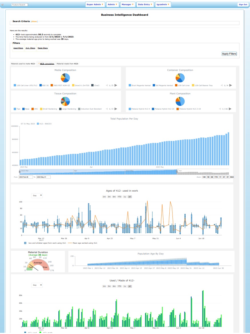The image size is (250, 334).
Task: Click the previous arrow on Container Composition legend
Action: (x=221, y=85)
